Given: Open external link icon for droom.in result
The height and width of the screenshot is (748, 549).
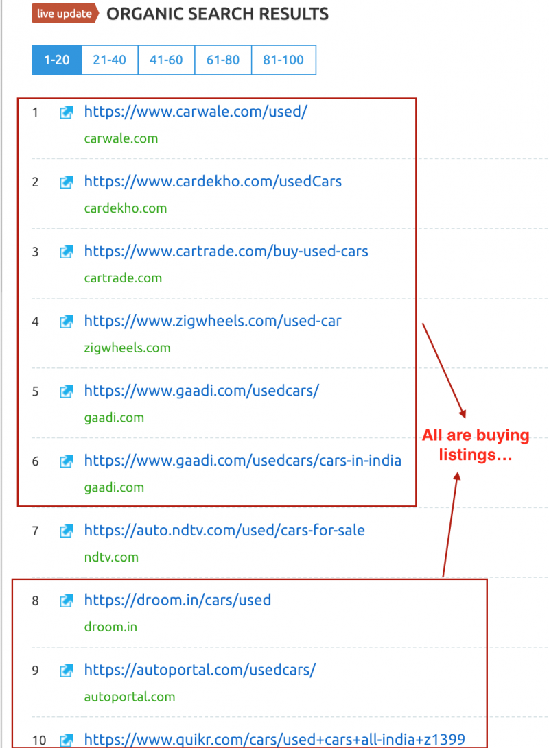Looking at the screenshot, I should [x=67, y=601].
